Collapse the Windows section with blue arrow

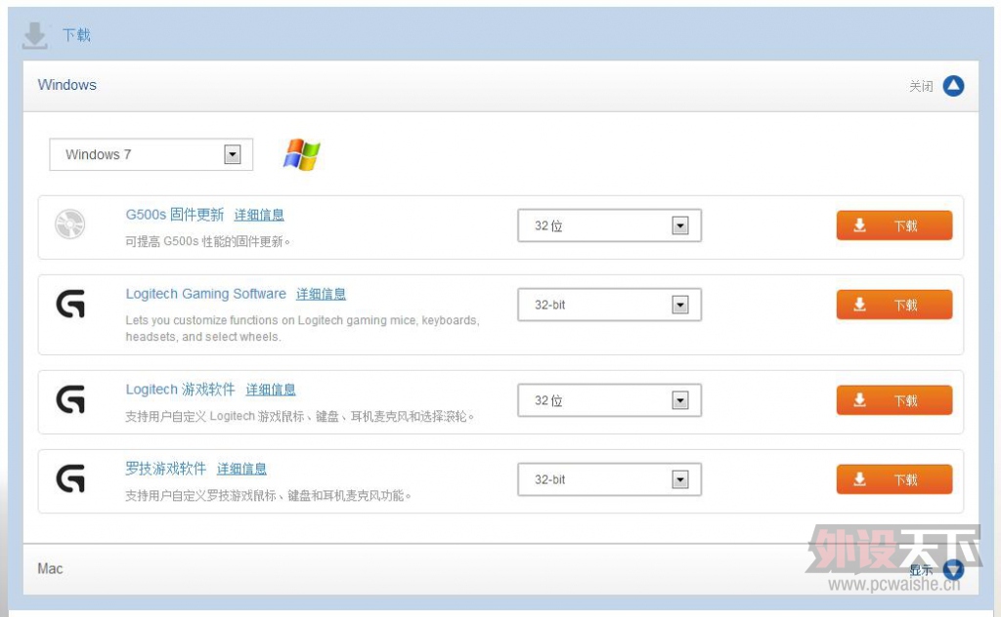(953, 85)
